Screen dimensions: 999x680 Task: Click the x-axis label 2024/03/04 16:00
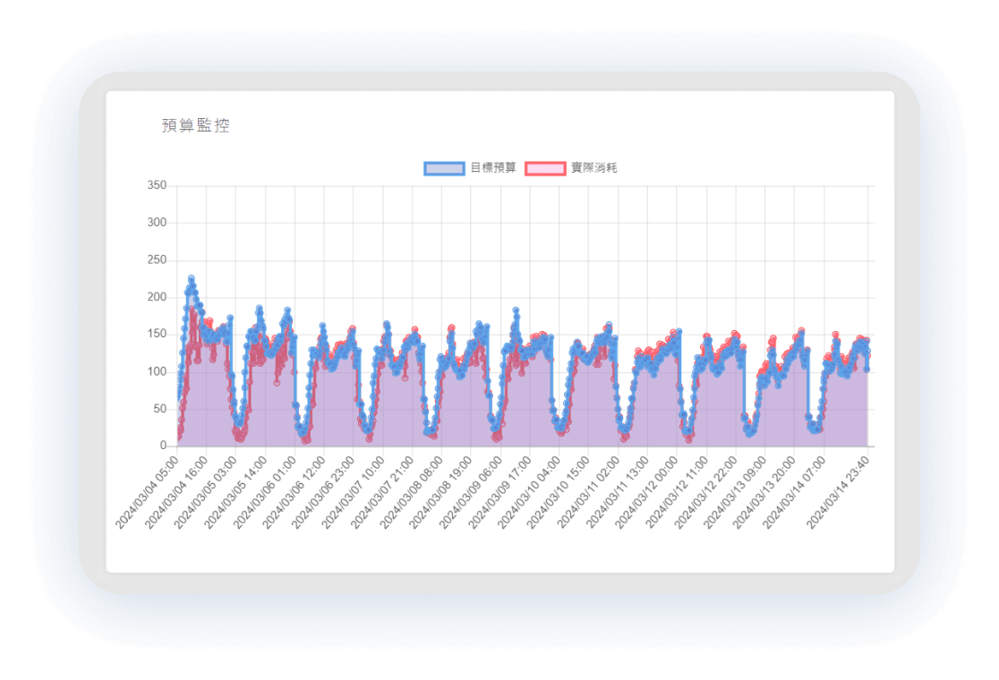[x=175, y=492]
